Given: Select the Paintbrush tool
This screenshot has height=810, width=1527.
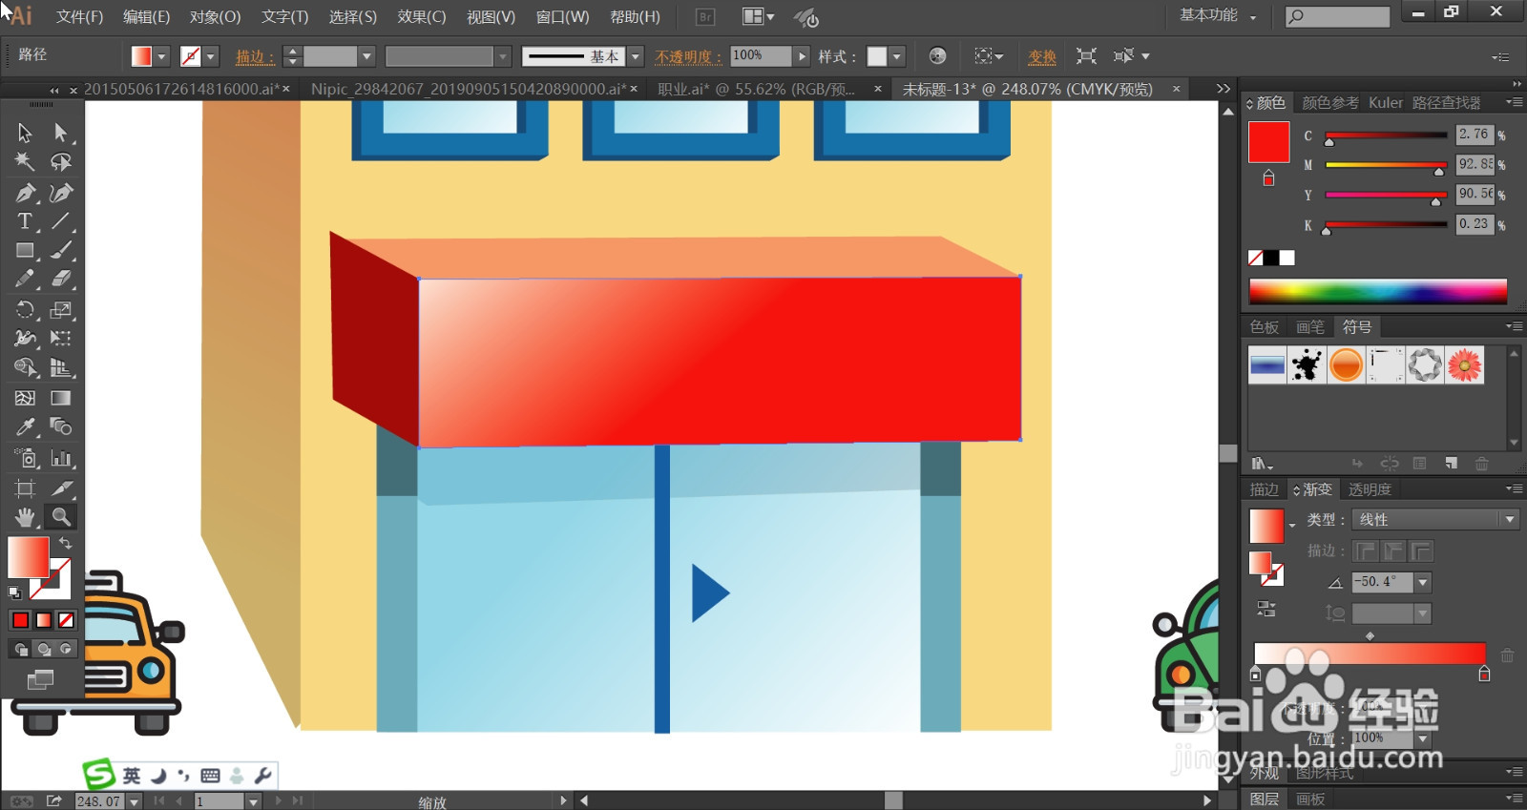Looking at the screenshot, I should [x=61, y=251].
